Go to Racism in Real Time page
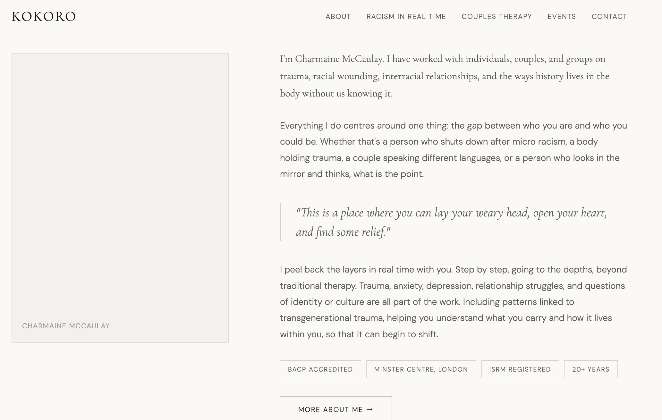Screen dimensions: 662x420 pyautogui.click(x=406, y=17)
